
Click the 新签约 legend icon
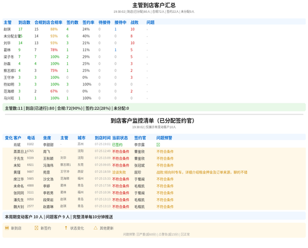[x=36, y=228]
